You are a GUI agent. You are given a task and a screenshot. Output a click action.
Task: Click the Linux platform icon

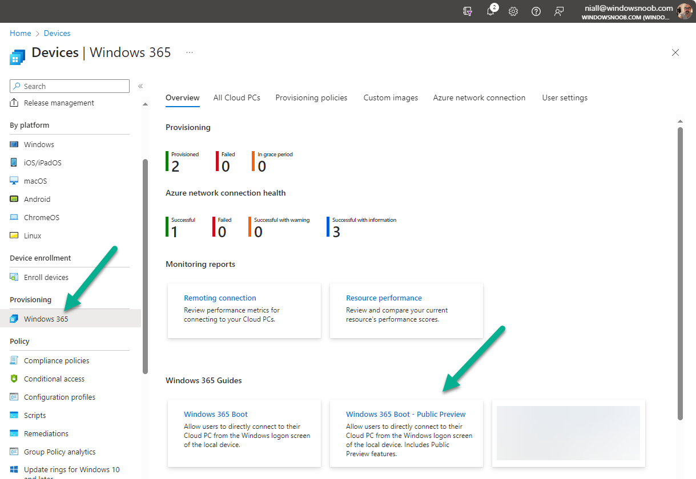pyautogui.click(x=14, y=236)
